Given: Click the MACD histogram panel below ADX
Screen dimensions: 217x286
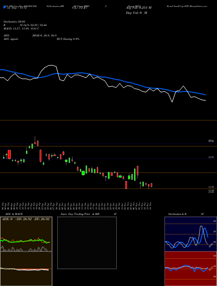Looking at the screenshot, I should coord(26,269).
